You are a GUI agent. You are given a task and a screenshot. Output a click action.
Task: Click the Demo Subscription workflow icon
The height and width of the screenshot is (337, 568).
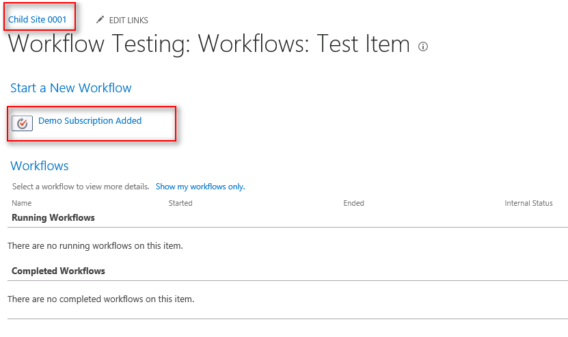[23, 123]
